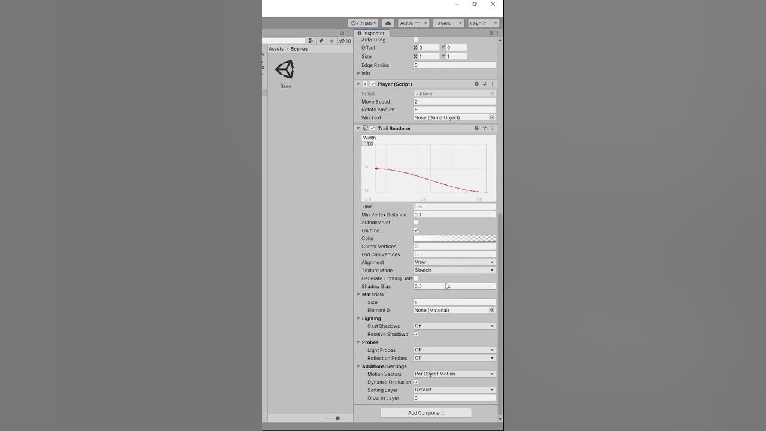The height and width of the screenshot is (431, 766).
Task: Click object picker for Element 0 material
Action: click(x=493, y=310)
